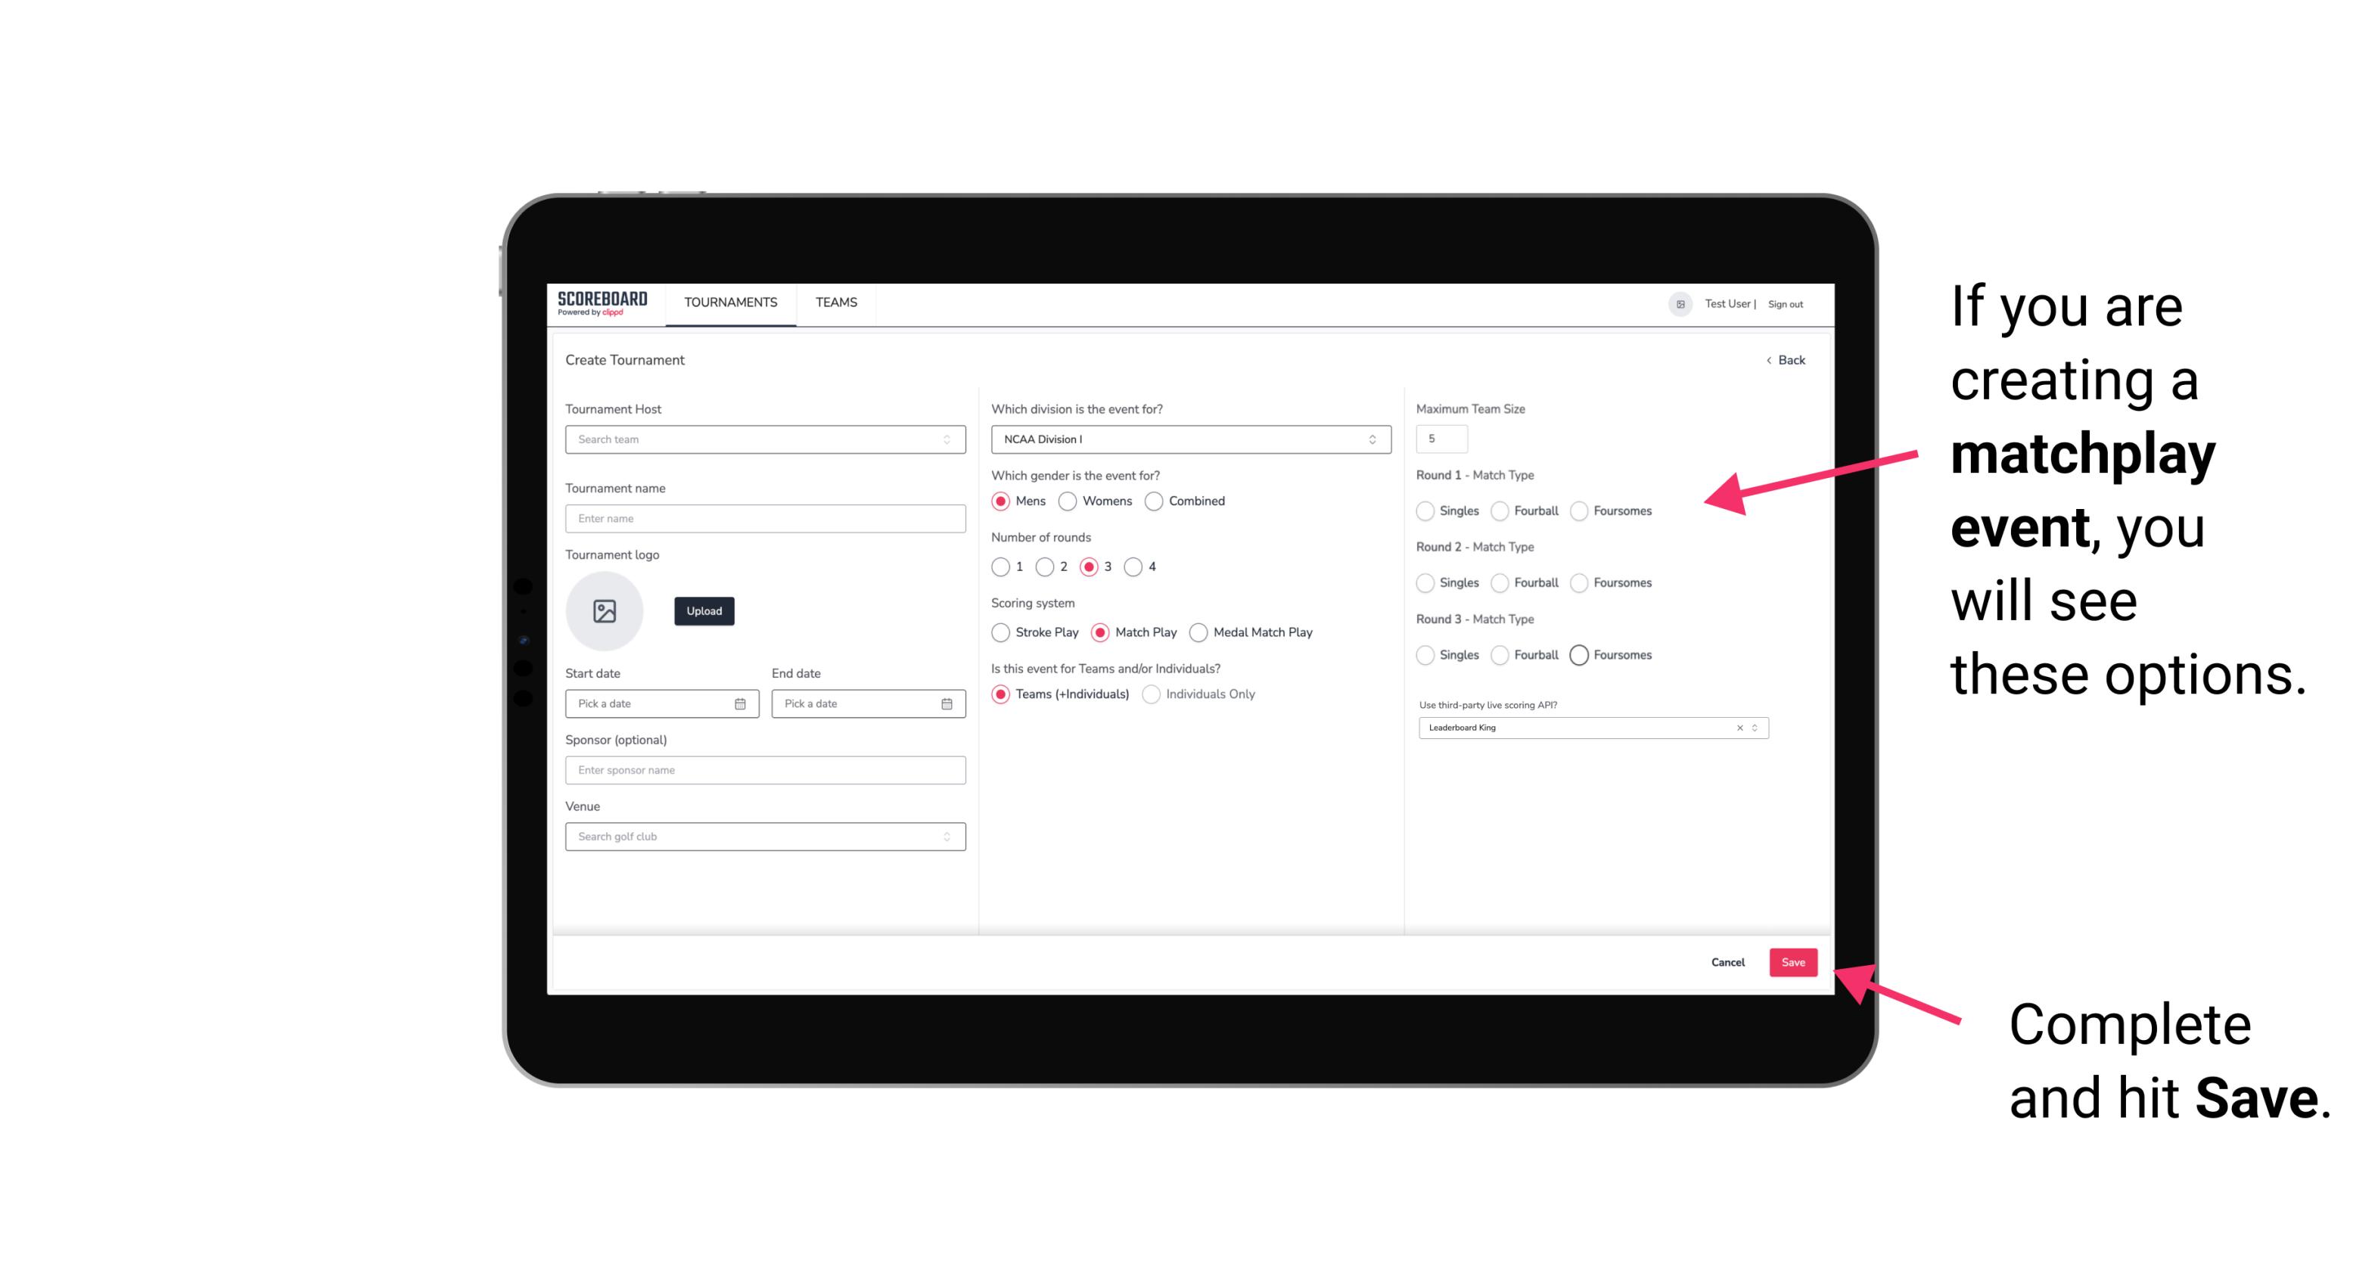Click the Back arrow icon
The image size is (2378, 1279).
[x=1768, y=361]
